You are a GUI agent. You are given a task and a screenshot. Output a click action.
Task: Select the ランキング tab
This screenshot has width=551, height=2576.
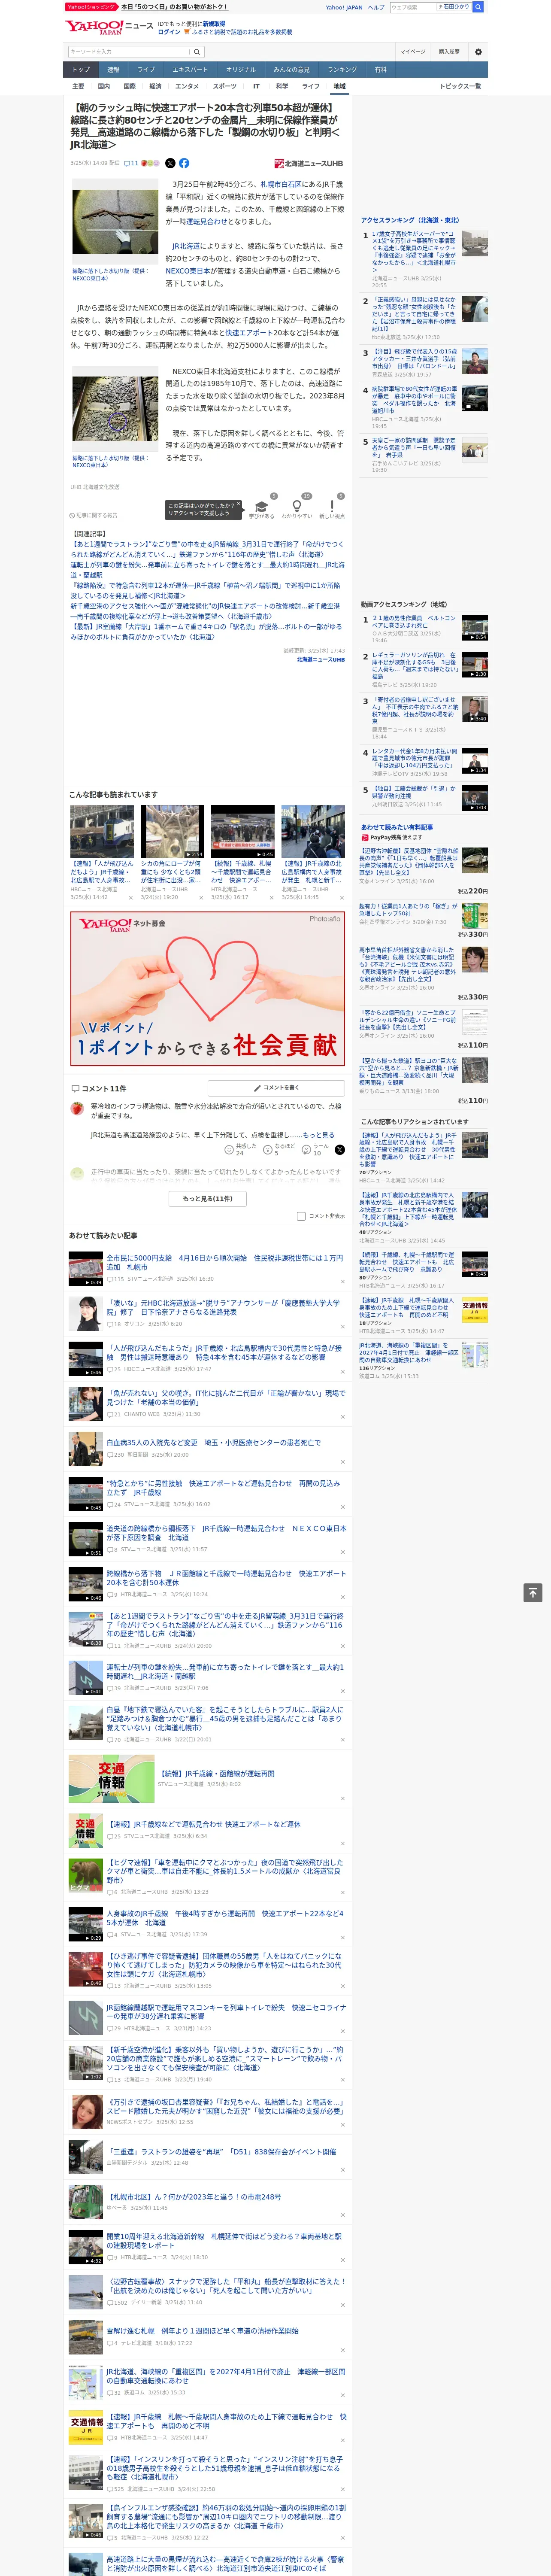[x=342, y=70]
